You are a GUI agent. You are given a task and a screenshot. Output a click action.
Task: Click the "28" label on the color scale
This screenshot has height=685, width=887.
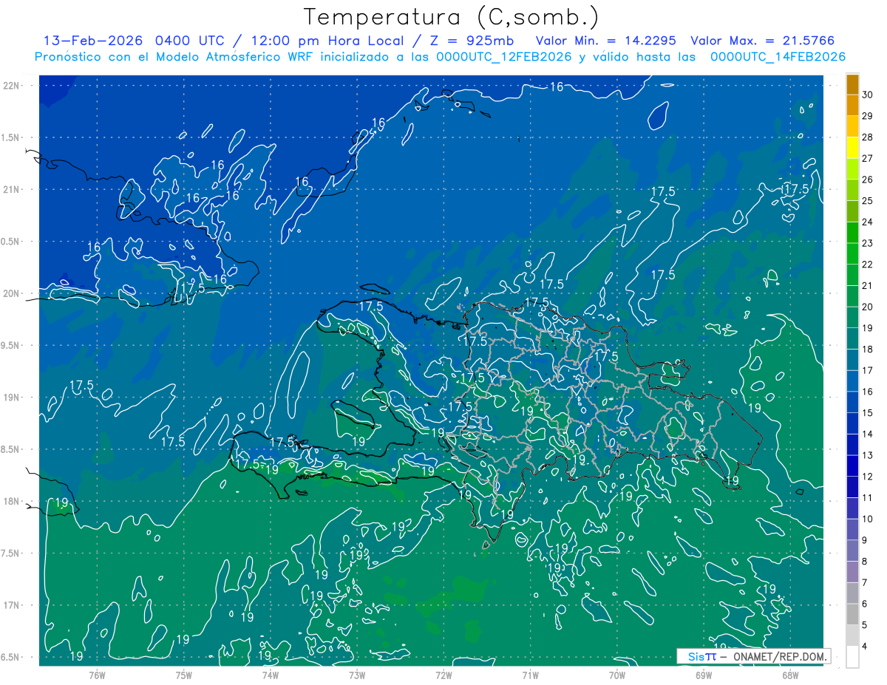click(x=868, y=137)
